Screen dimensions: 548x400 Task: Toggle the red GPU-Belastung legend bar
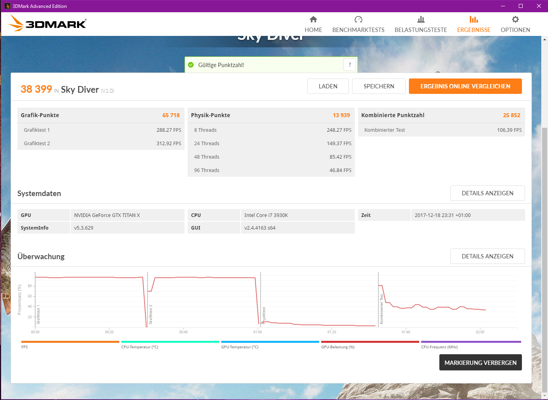point(370,342)
